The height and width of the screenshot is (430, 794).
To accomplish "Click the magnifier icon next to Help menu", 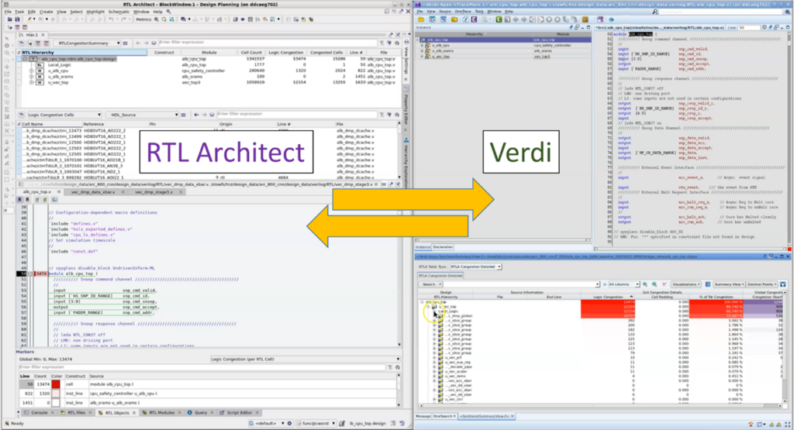I will 168,12.
